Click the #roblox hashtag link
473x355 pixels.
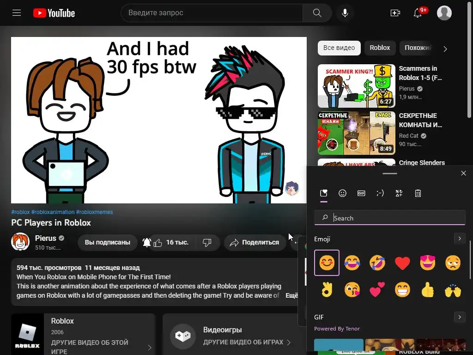[20, 212]
